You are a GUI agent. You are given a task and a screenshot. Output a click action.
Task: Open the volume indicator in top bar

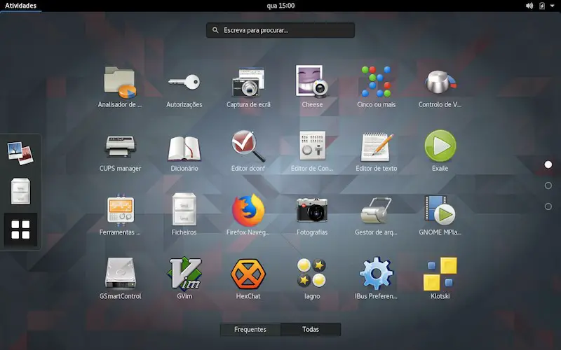click(529, 6)
